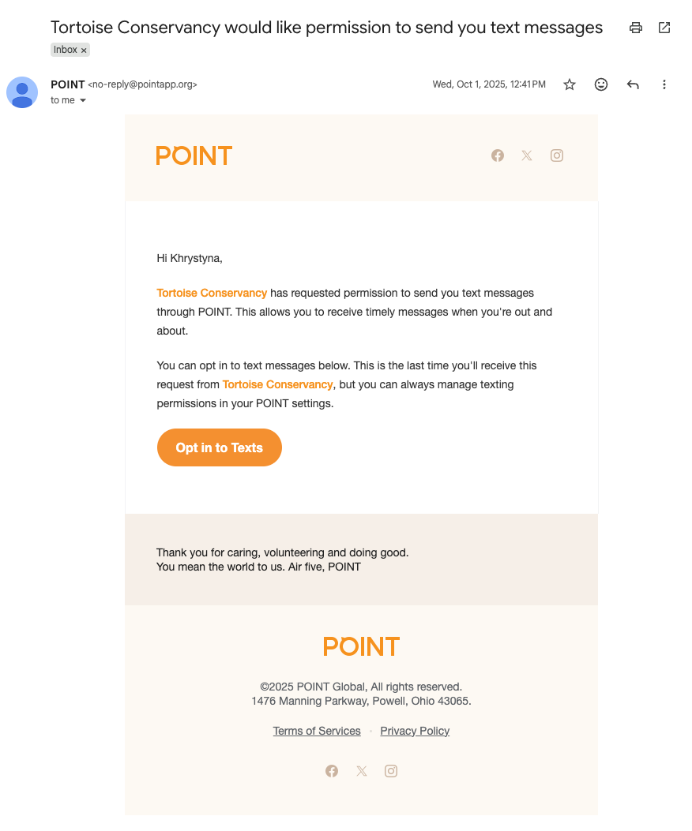Click the POINT logo in the footer
This screenshot has height=831, width=692.
[361, 646]
